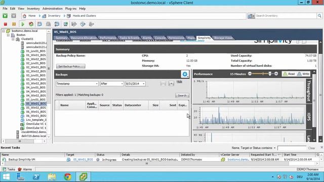The image size is (324, 182).
Task: Switch to the Permissions tab
Action: 176,38
